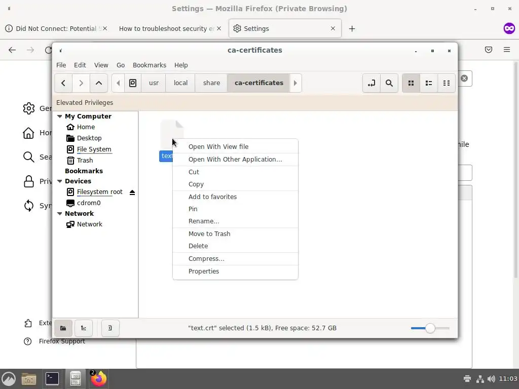This screenshot has height=389, width=519.
Task: Eject Filesystem root device
Action: [x=132, y=192]
